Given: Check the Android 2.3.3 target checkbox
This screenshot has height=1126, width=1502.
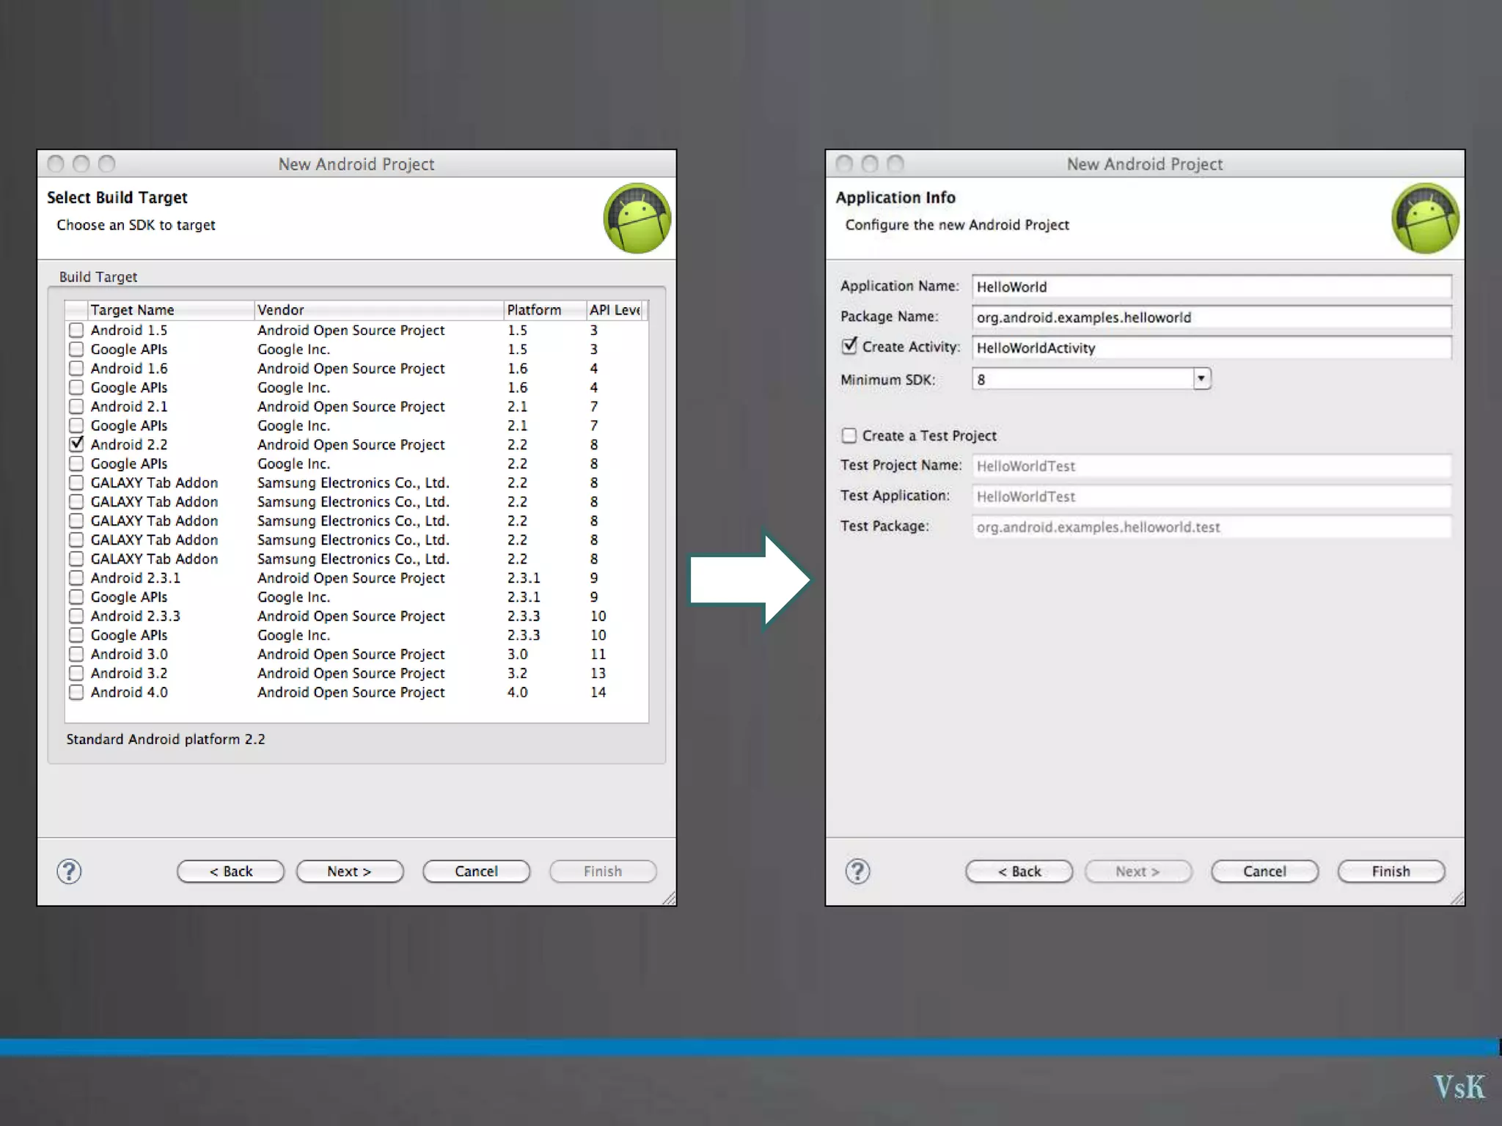Looking at the screenshot, I should 76,616.
